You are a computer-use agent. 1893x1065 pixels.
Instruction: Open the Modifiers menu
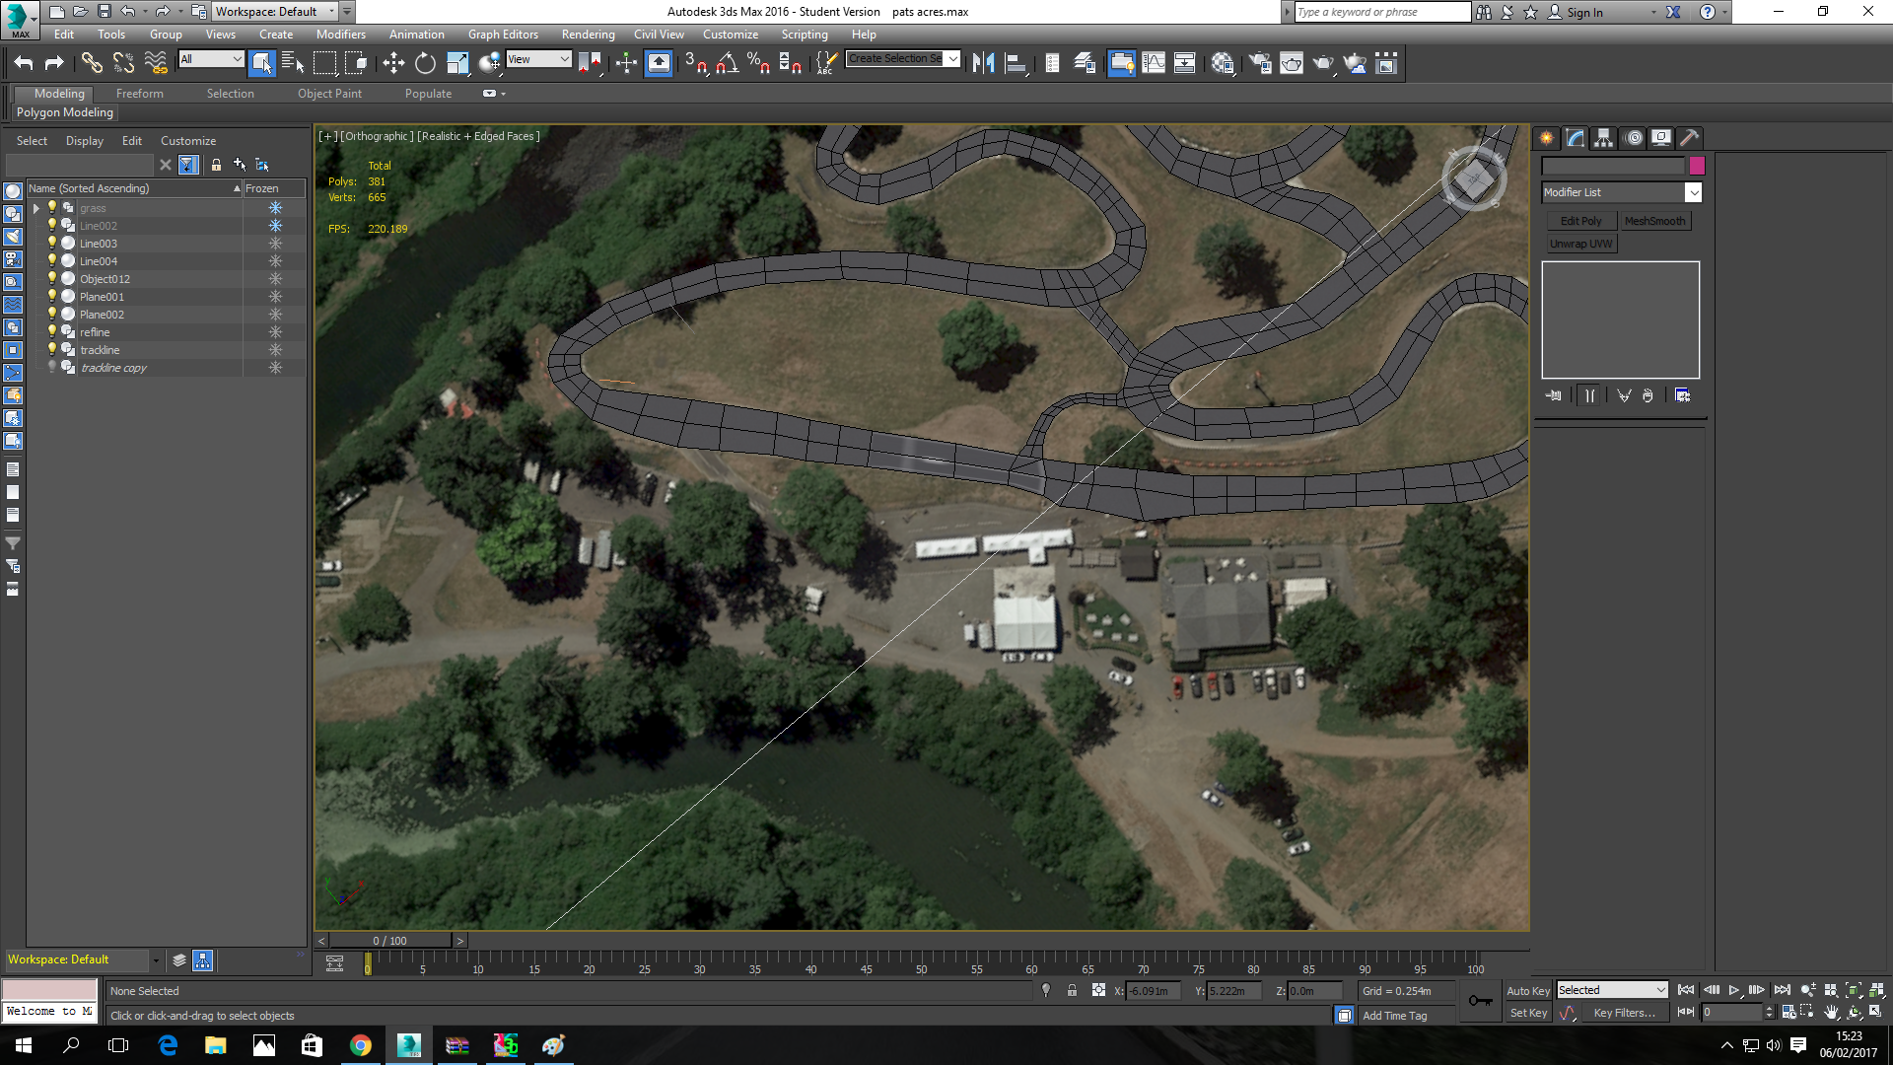pos(341,35)
